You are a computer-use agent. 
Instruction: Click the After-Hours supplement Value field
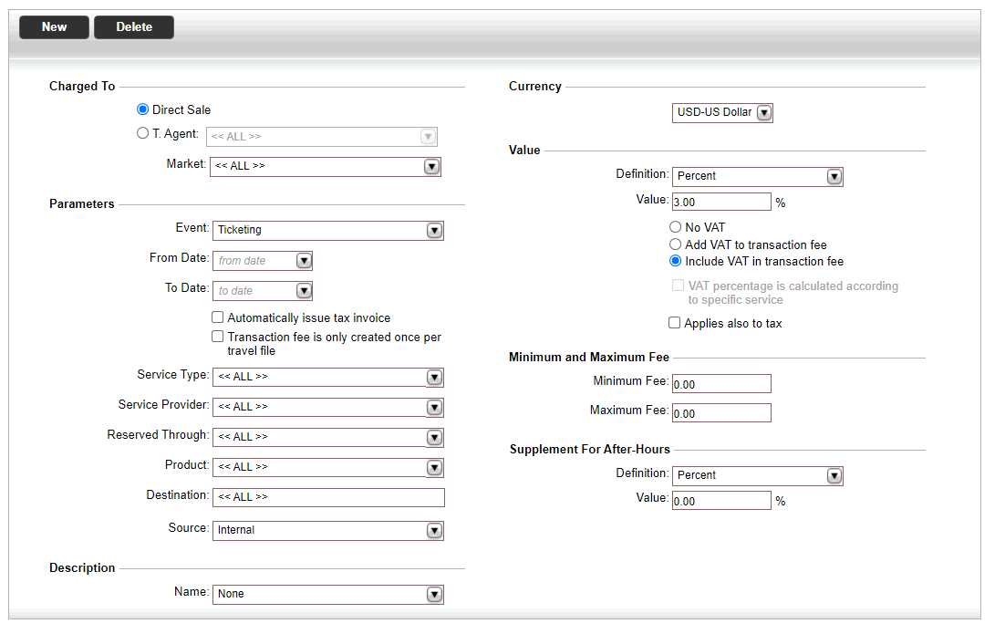(721, 501)
